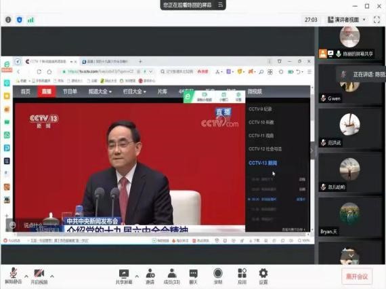Open meeting info circle icon
Image resolution: width=386 pixels, height=289 pixels.
tap(8, 20)
